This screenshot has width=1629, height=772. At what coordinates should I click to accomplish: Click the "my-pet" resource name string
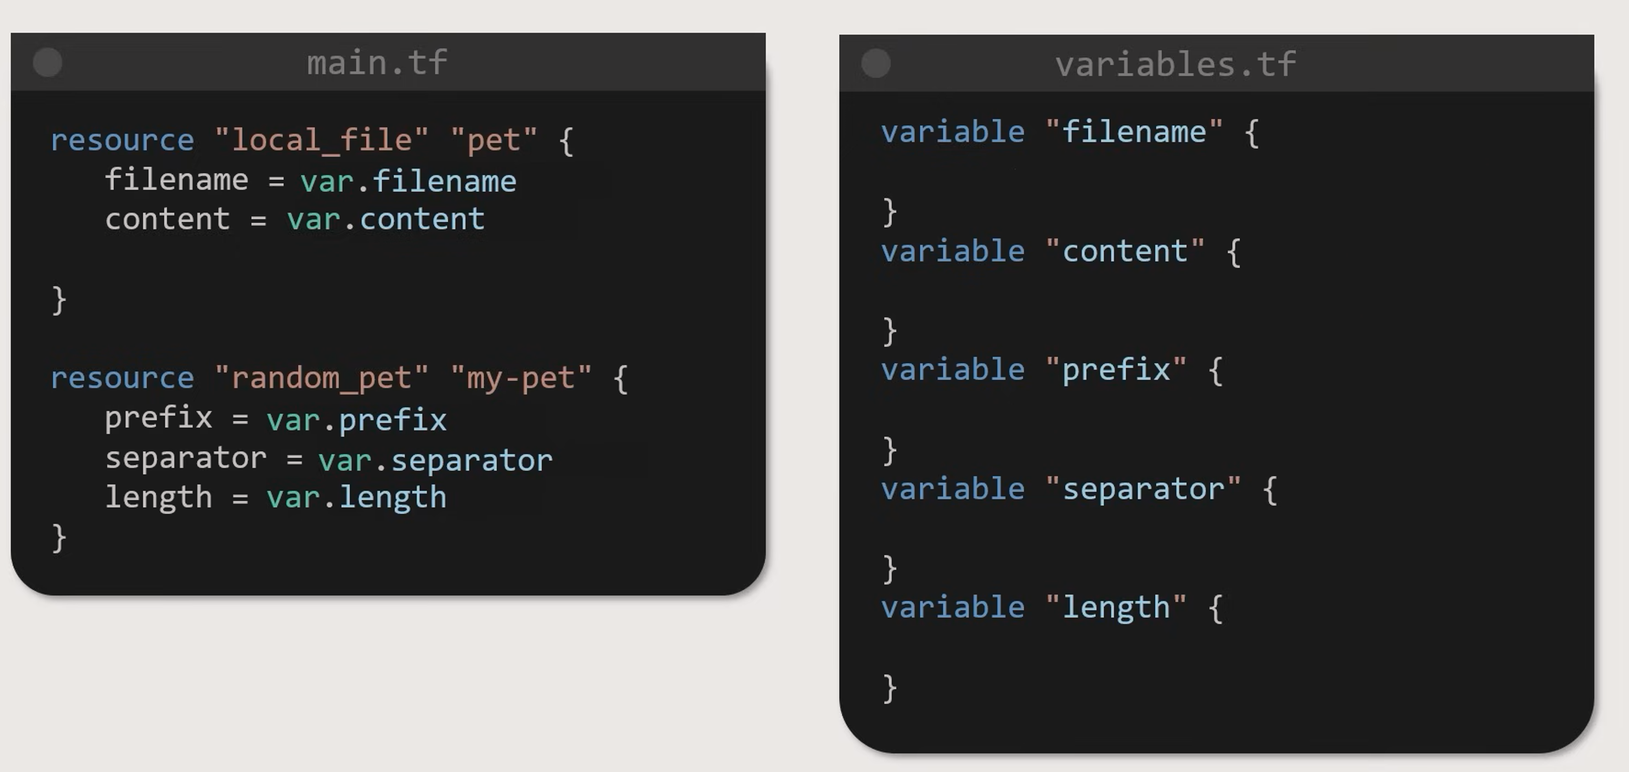[521, 378]
